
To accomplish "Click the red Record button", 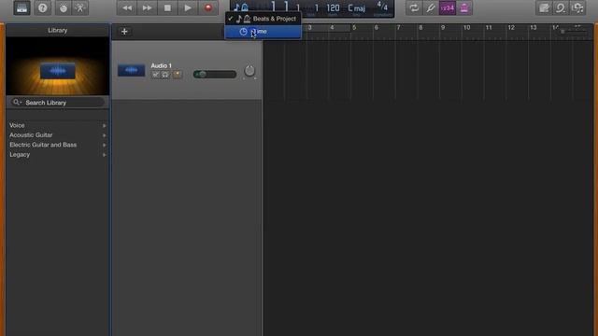I will pos(208,8).
